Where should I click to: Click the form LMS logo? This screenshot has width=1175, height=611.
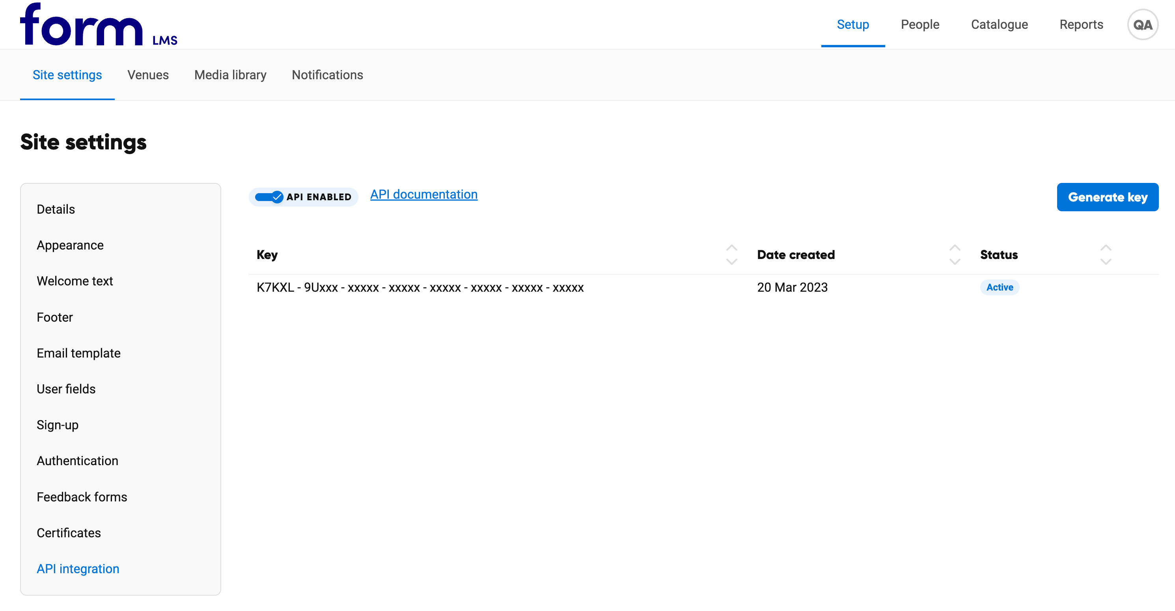tap(99, 24)
